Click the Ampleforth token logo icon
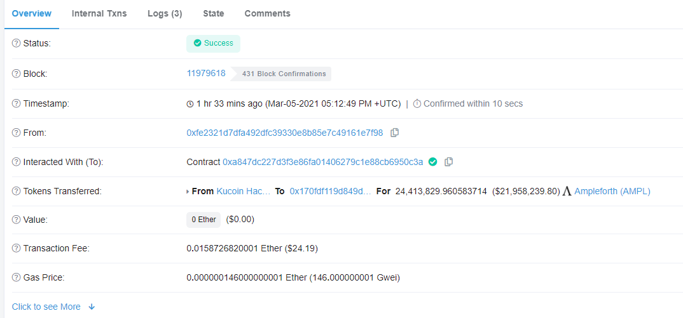This screenshot has height=318, width=683. point(567,191)
